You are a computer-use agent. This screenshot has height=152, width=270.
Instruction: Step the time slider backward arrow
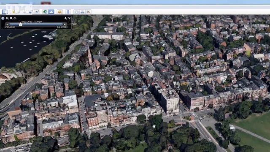click(7, 24)
